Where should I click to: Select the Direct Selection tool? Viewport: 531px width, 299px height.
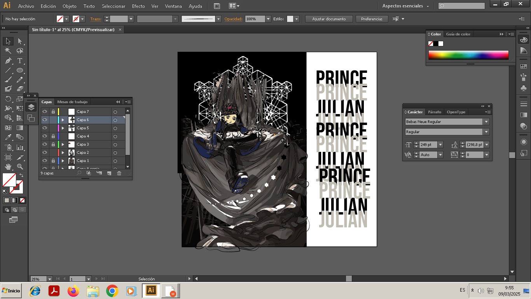coord(20,41)
